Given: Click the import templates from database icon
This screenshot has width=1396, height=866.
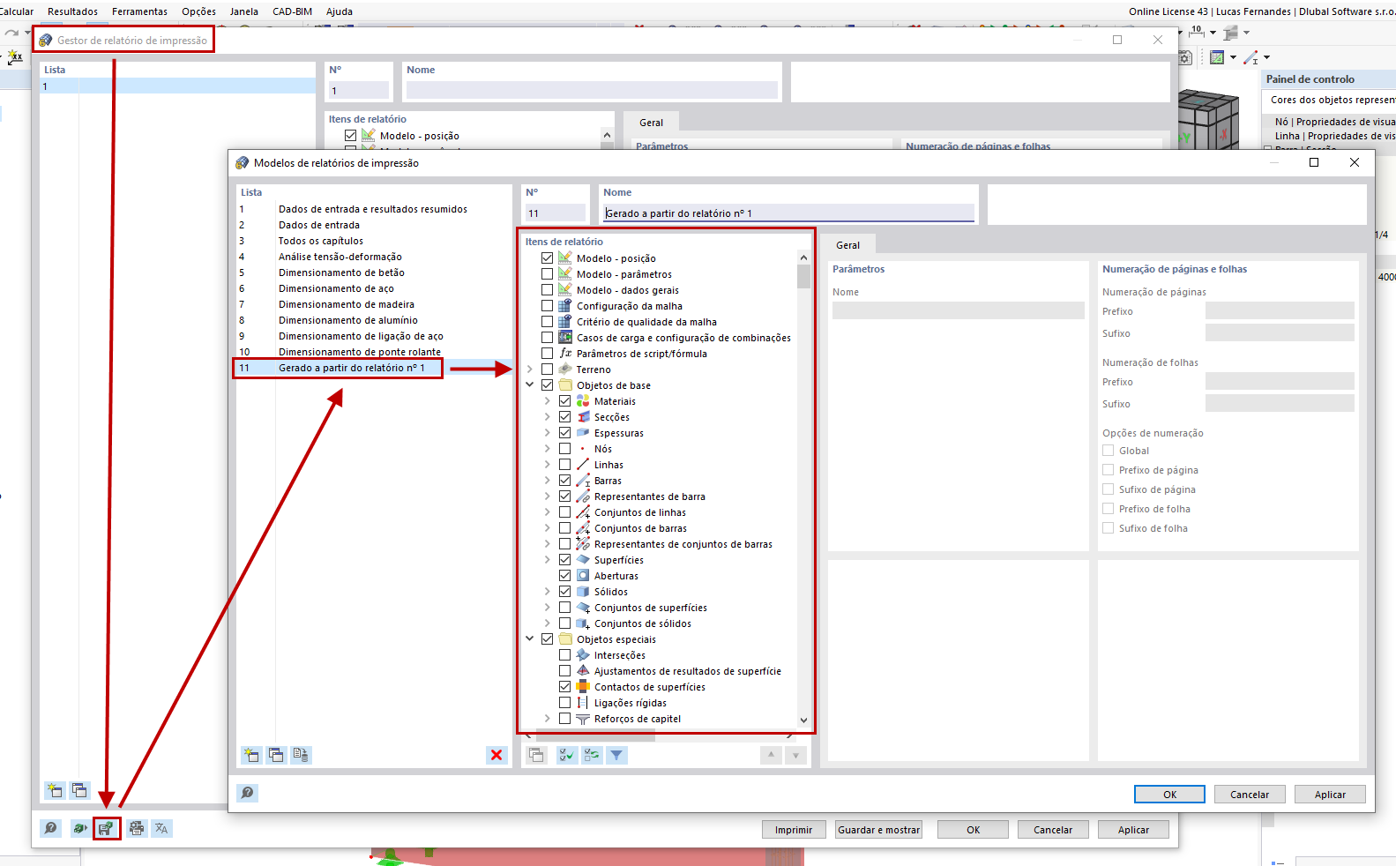Looking at the screenshot, I should point(301,755).
